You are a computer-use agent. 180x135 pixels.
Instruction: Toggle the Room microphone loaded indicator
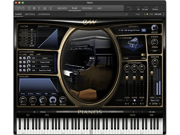pos(142,100)
